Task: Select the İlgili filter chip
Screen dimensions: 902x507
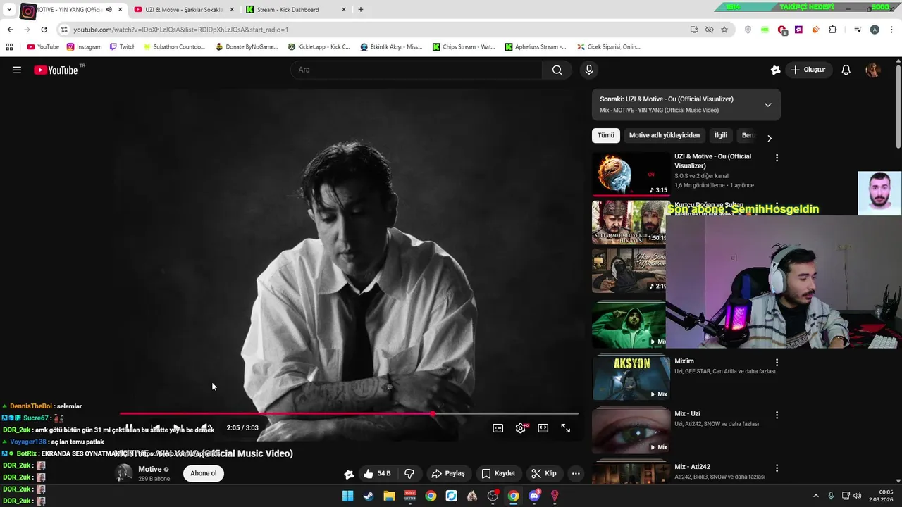Action: [x=721, y=135]
